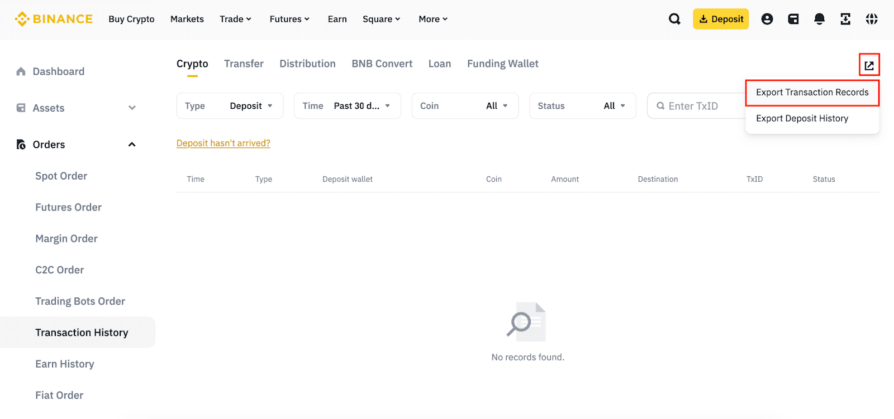Select Transaction History in sidebar
This screenshot has height=419, width=894.
pos(78,333)
